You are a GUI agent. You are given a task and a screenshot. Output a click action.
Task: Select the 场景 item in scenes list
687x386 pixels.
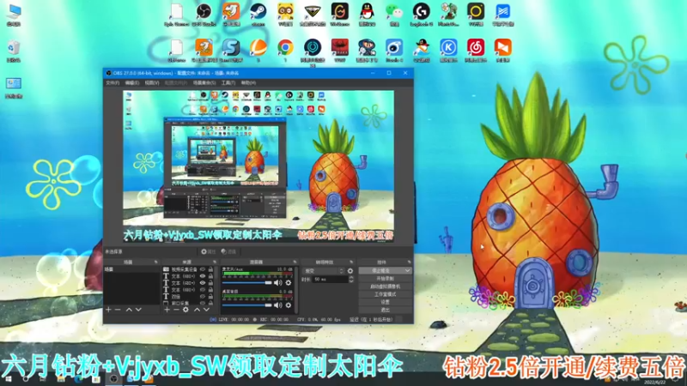pos(132,269)
